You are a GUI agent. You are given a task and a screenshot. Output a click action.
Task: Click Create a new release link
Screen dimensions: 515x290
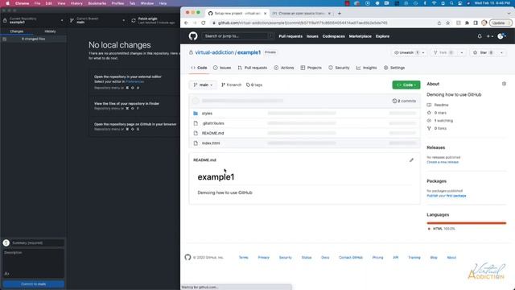[443, 162]
